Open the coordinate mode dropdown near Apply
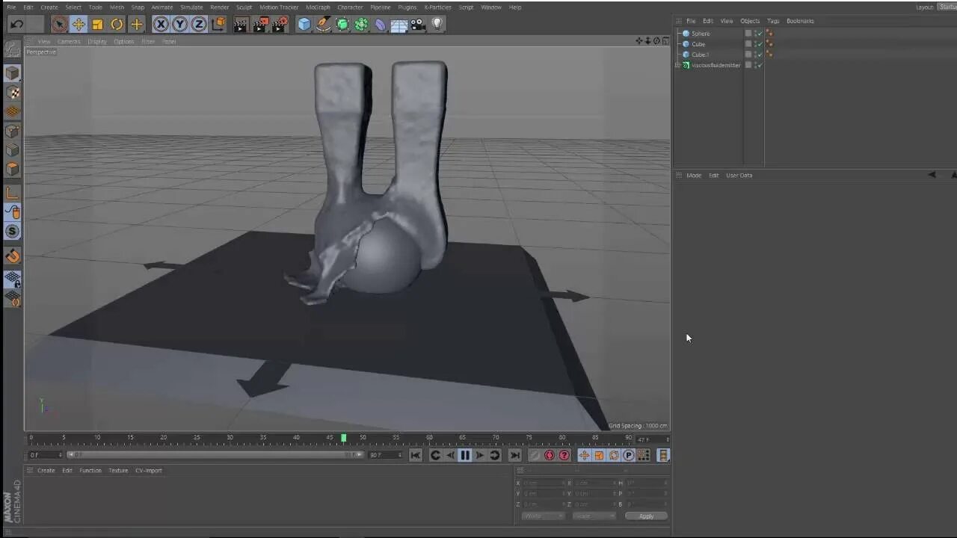 542,516
